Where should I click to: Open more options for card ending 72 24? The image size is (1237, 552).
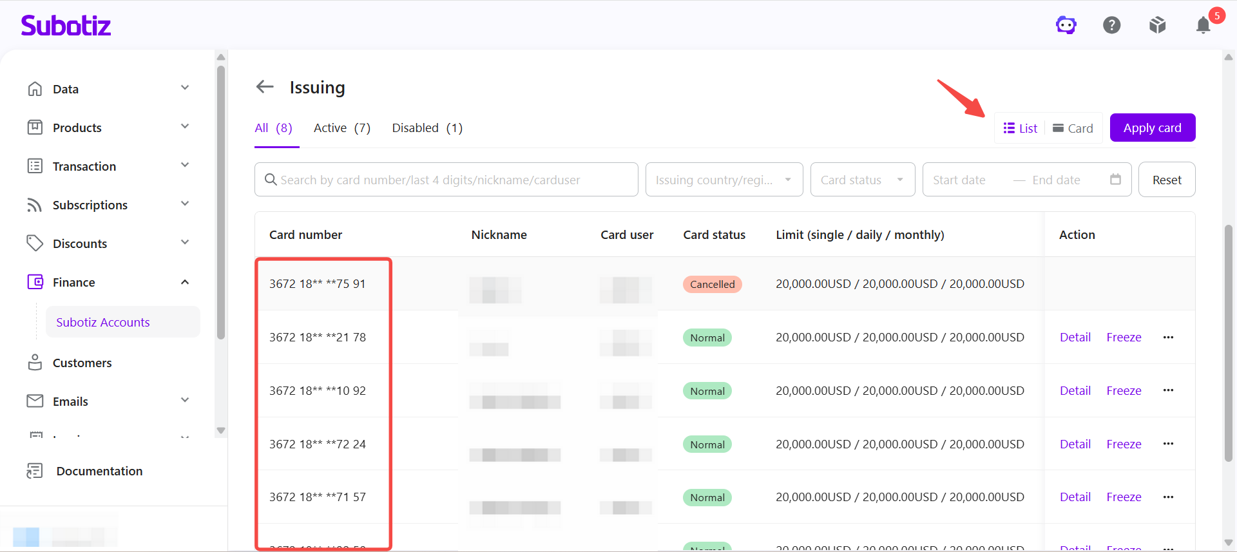pyautogui.click(x=1168, y=444)
